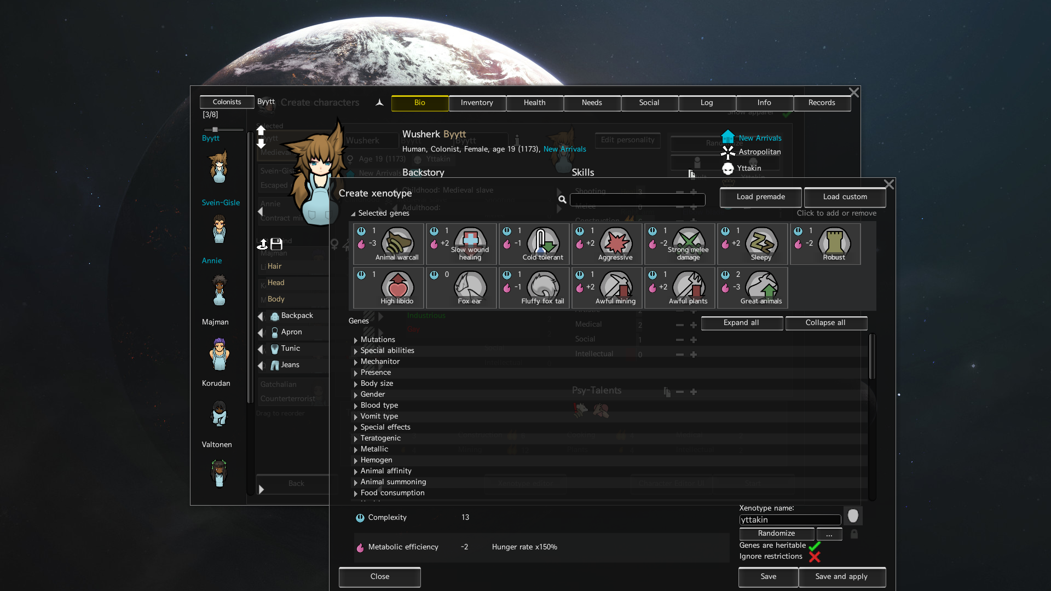Expand the Metallic gene category

click(x=356, y=450)
